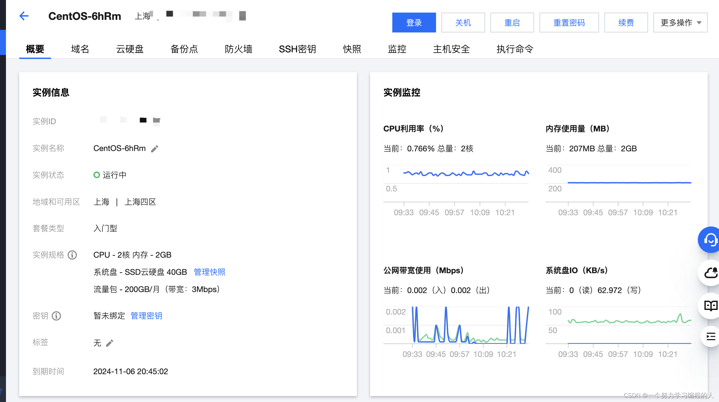Click the running status 运行中 text
The image size is (719, 402).
coord(115,175)
